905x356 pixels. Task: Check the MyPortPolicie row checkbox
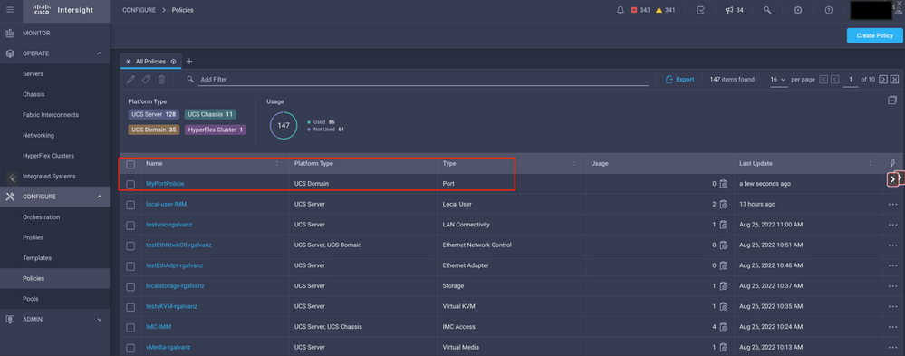[130, 184]
